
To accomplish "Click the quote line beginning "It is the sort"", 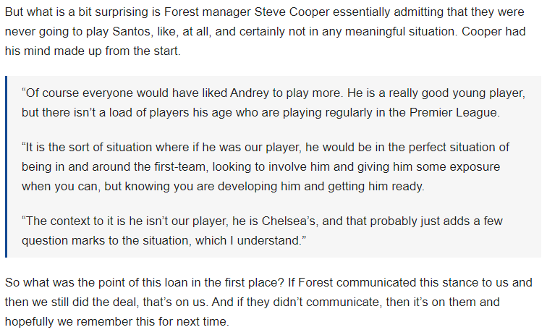I will click(265, 147).
